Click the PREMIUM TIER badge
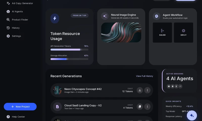202x121 pixels. click(x=80, y=15)
